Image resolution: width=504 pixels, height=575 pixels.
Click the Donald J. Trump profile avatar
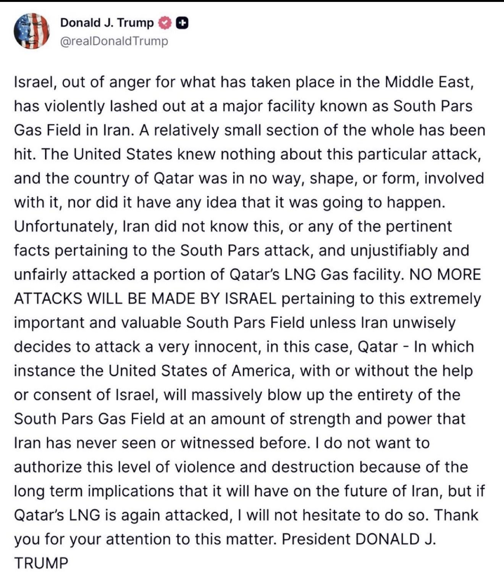pyautogui.click(x=32, y=31)
